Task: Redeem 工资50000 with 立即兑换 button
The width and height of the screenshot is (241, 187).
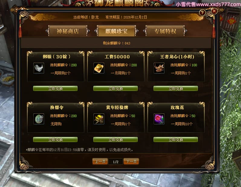Action: (x=116, y=88)
